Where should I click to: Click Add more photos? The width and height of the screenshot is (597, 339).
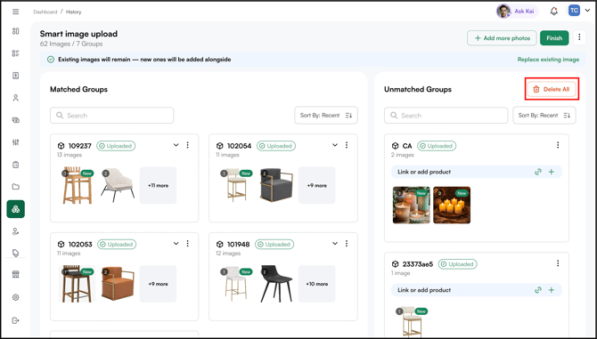502,38
